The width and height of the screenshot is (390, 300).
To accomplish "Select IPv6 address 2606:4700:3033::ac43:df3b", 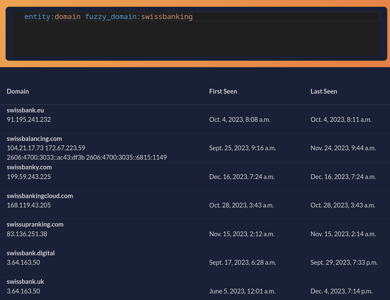I will (46, 157).
